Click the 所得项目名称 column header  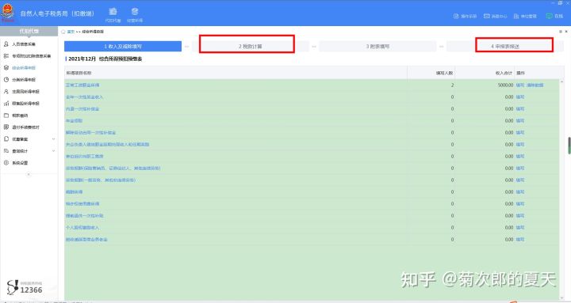[x=79, y=73]
